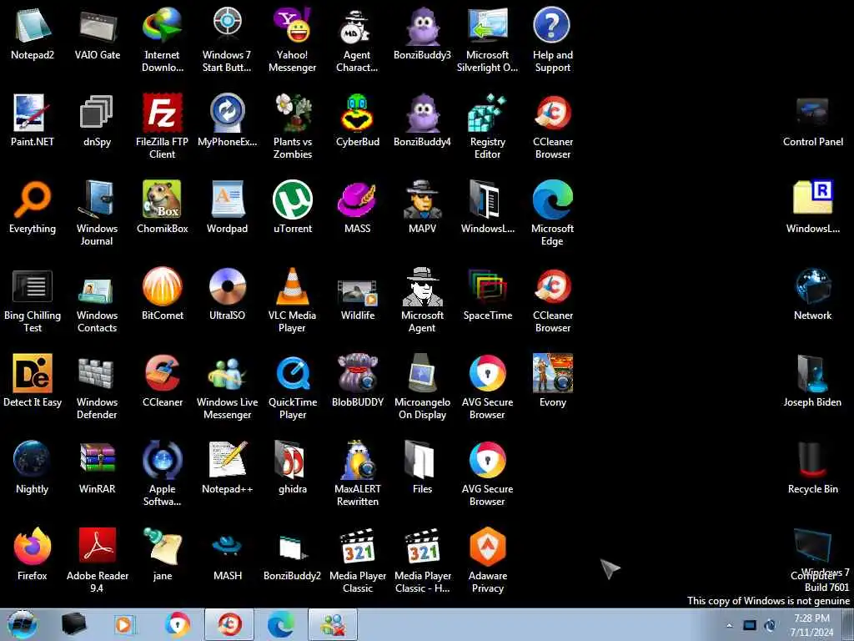The height and width of the screenshot is (641, 854).
Task: Launch Notepad++ from the desktop
Action: (x=227, y=467)
